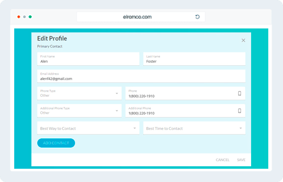Click the browser reload icon
This screenshot has height=182, width=283.
[198, 17]
